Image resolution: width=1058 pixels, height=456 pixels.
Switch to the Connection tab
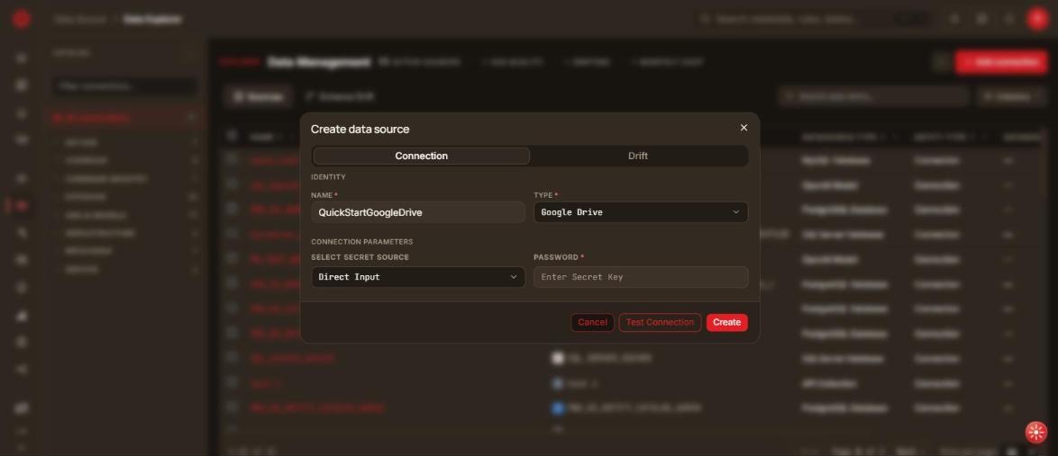tap(421, 156)
